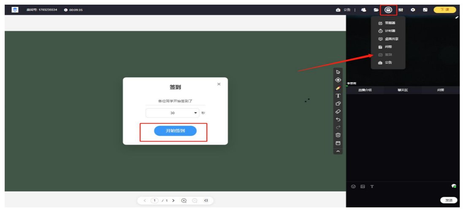Click the undo arrow in whiteboard toolbar

(338, 119)
